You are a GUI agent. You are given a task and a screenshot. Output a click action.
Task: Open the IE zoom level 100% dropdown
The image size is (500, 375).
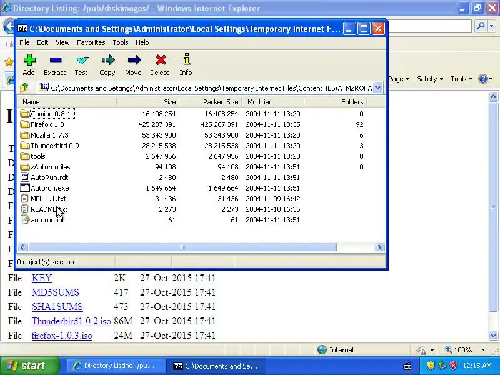(483, 350)
